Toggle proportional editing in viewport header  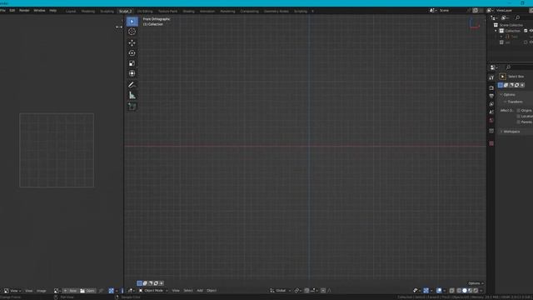pyautogui.click(x=323, y=291)
